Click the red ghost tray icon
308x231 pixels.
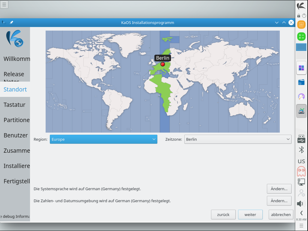301,171
